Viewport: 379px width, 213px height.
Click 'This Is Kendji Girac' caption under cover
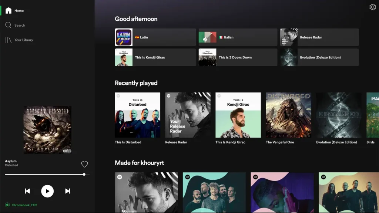pyautogui.click(x=230, y=142)
